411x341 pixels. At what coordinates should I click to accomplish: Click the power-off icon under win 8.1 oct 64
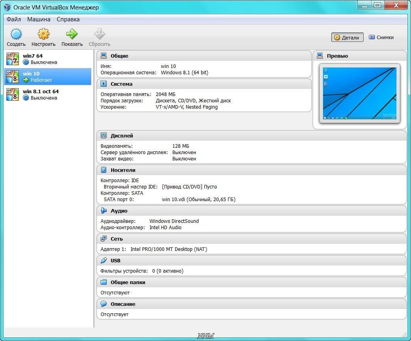(26, 98)
